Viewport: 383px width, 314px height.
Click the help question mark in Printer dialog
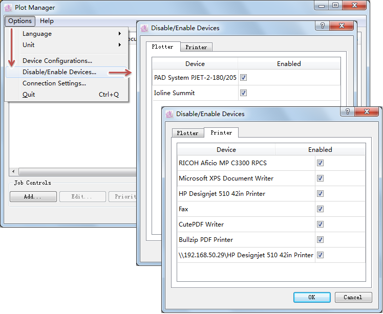pos(348,112)
